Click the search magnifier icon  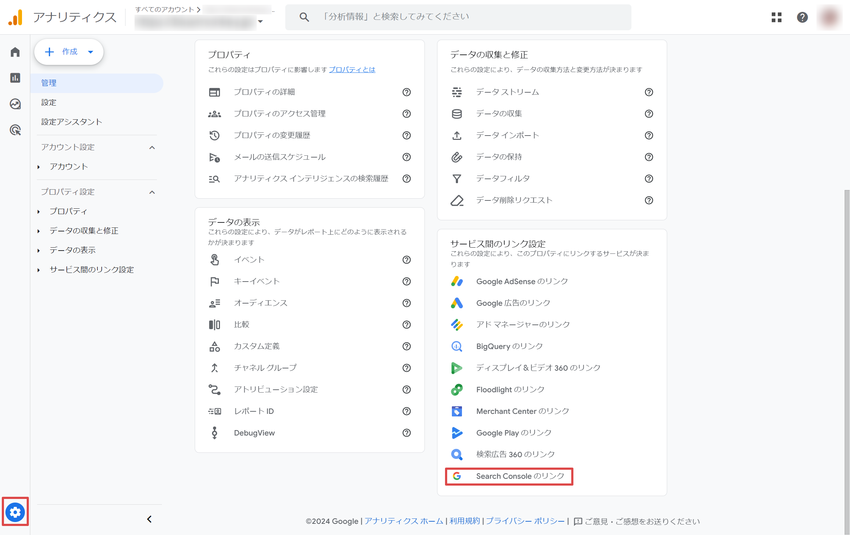tap(304, 17)
